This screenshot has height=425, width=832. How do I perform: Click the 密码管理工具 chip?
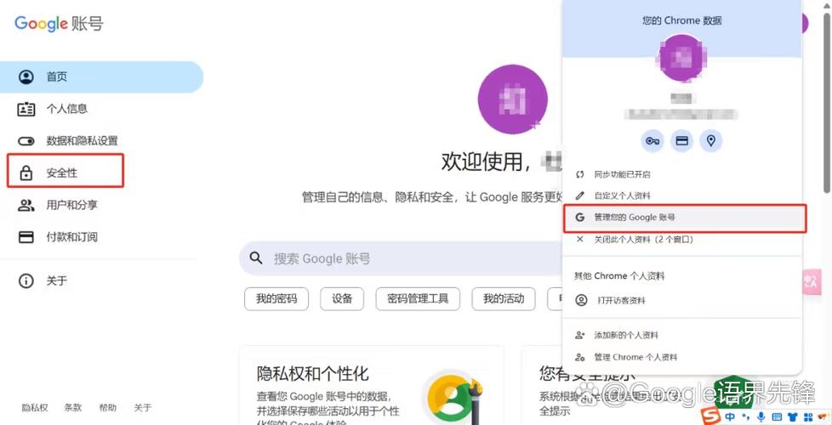[418, 299]
